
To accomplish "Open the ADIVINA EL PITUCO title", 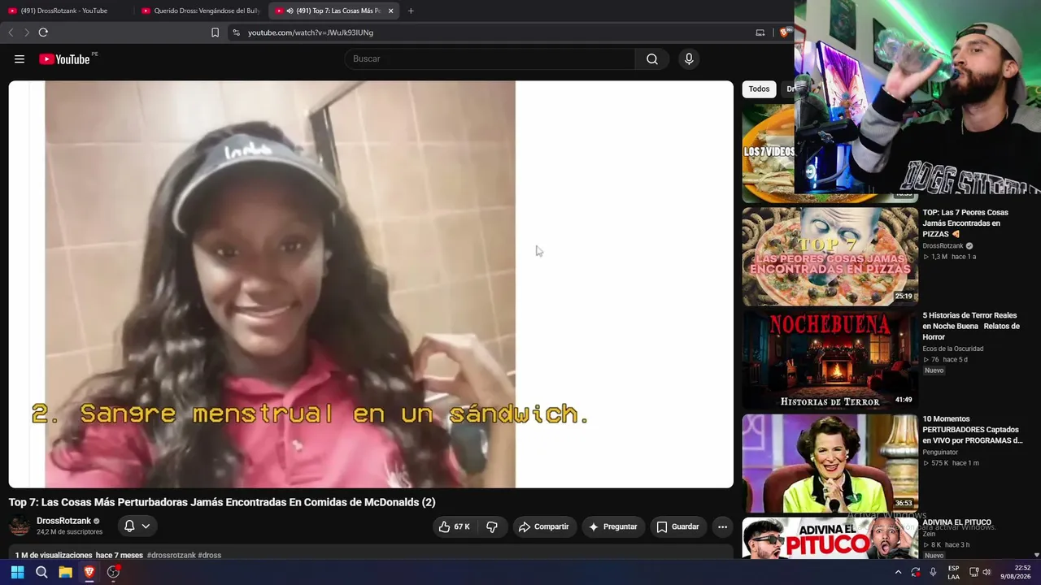I will coord(957,522).
